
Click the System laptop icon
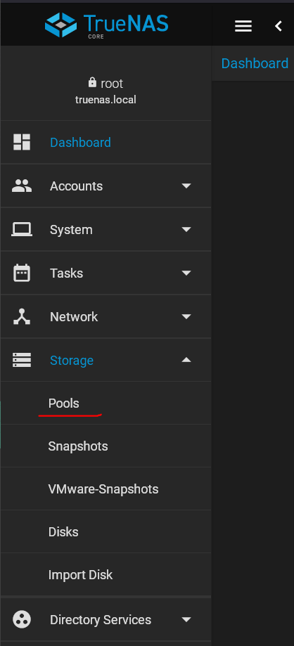coord(22,229)
